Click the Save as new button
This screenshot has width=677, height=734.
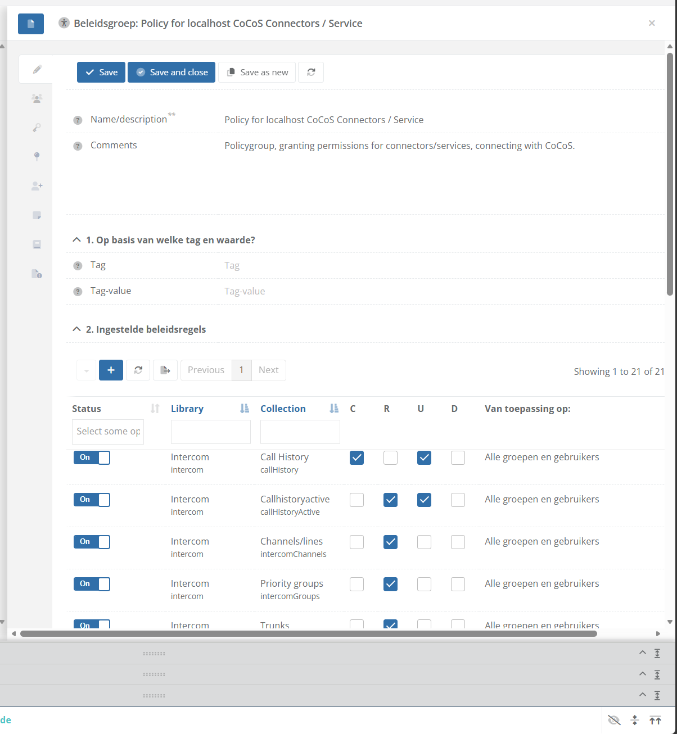coord(257,72)
